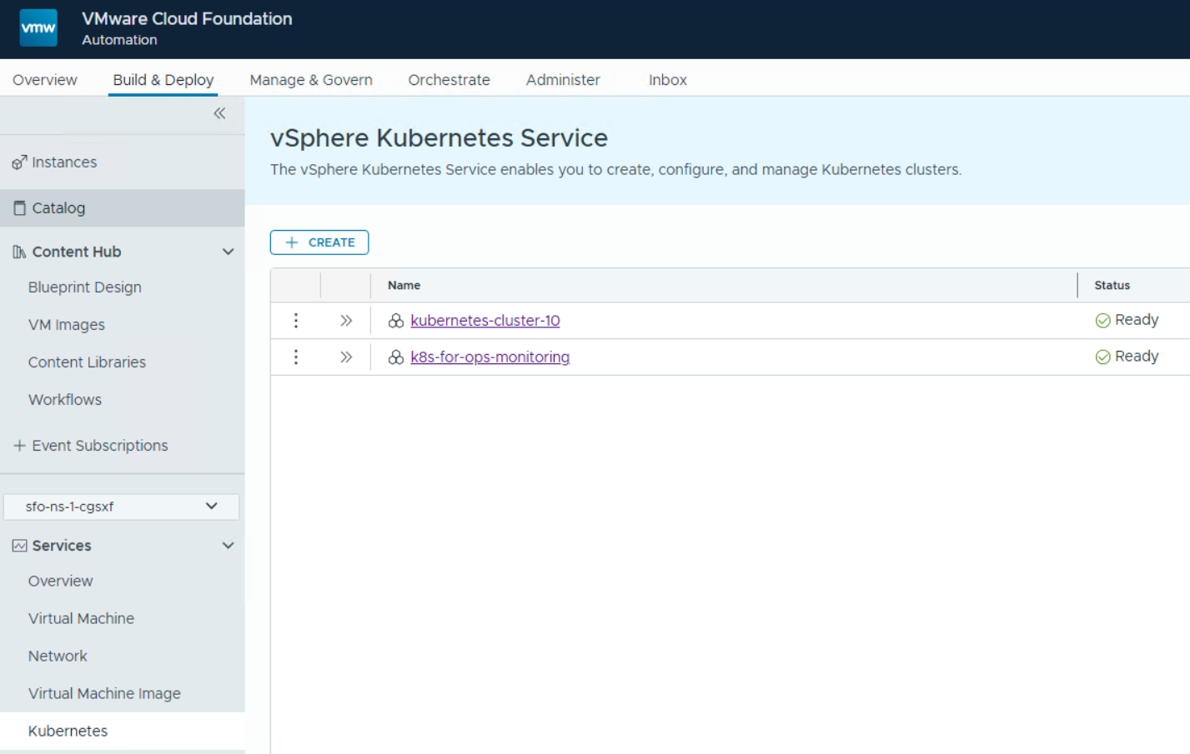The height and width of the screenshot is (754, 1190).
Task: Collapse the Services section chevron
Action: pos(228,546)
